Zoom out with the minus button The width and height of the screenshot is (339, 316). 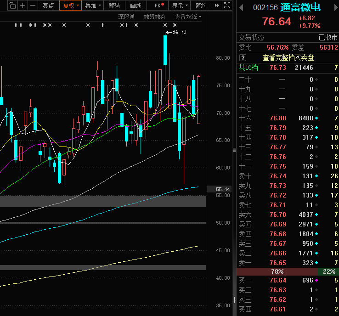(33, 5)
